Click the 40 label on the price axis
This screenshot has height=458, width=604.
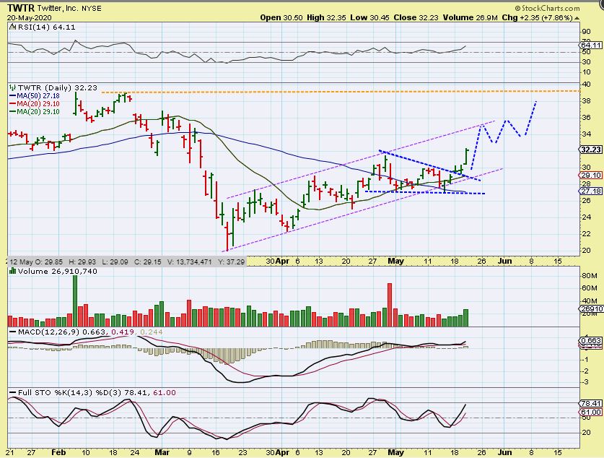point(586,84)
